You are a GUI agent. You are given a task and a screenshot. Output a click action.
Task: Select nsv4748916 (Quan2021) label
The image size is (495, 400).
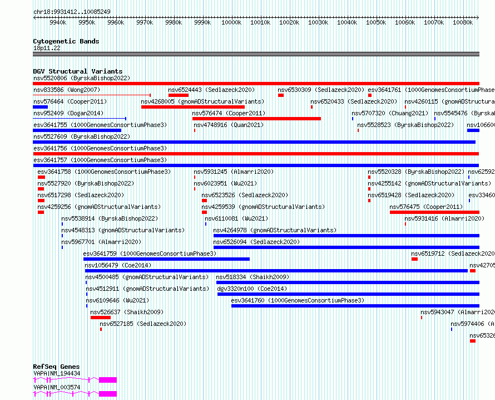click(x=229, y=125)
